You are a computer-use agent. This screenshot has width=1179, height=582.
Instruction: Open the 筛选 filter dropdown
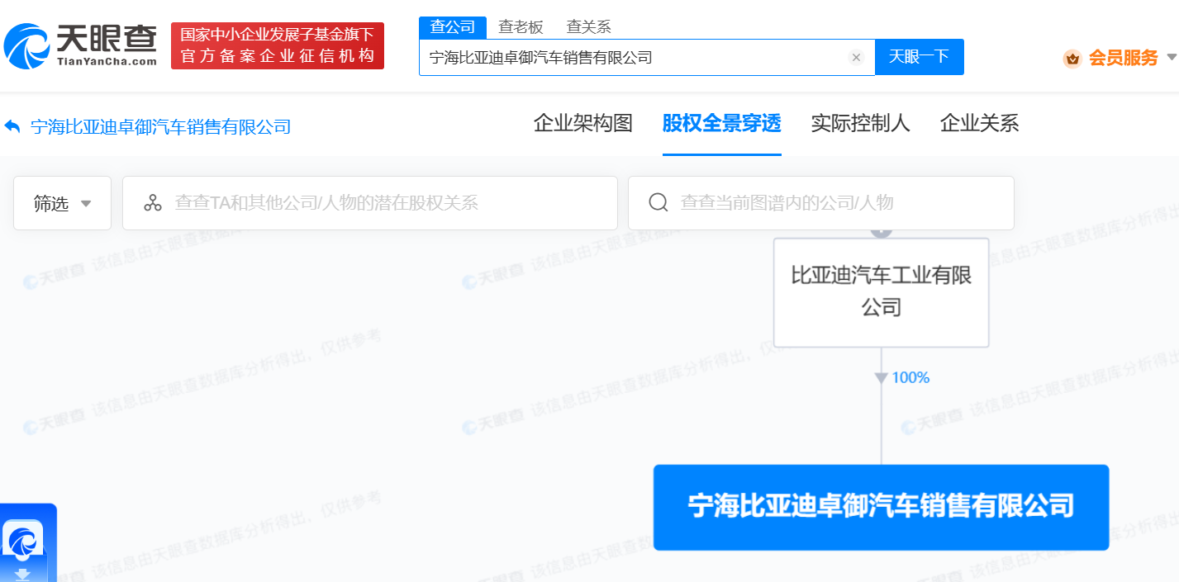click(x=62, y=203)
